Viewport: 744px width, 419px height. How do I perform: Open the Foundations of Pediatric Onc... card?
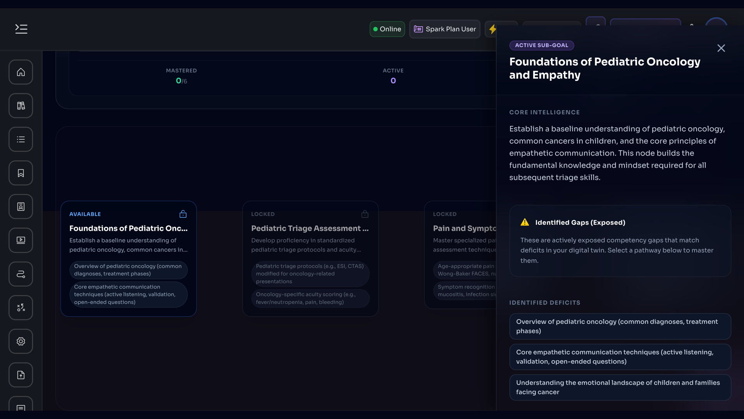coord(129,258)
